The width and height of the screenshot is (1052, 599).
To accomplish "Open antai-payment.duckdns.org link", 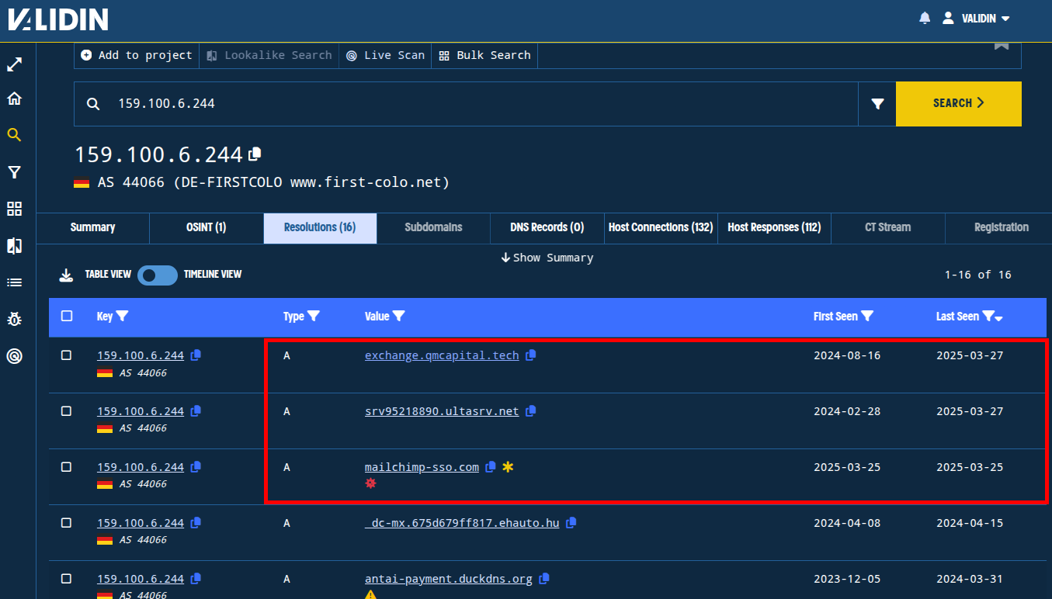I will (x=449, y=579).
